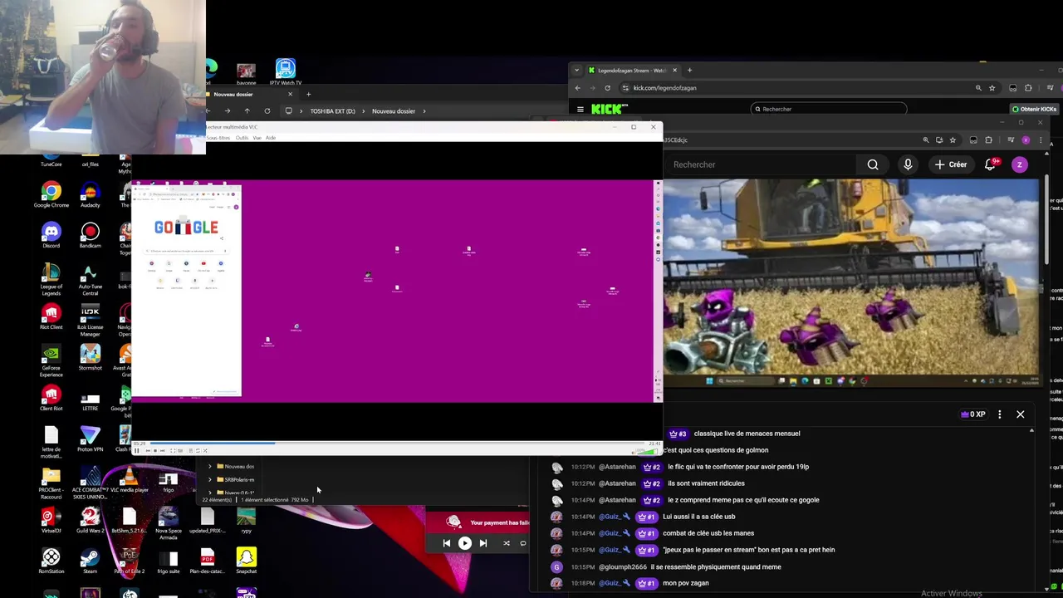Image resolution: width=1063 pixels, height=598 pixels.
Task: Toggle shuffle in mini media player
Action: click(507, 543)
